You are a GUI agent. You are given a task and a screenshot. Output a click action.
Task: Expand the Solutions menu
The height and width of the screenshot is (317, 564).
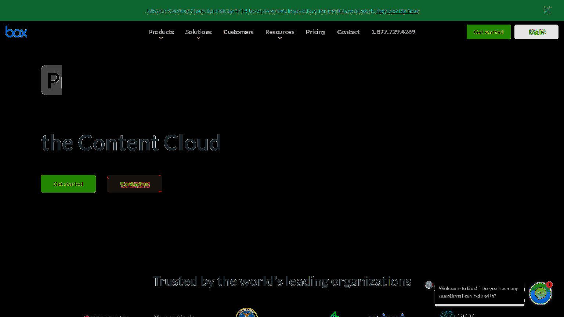point(198,32)
